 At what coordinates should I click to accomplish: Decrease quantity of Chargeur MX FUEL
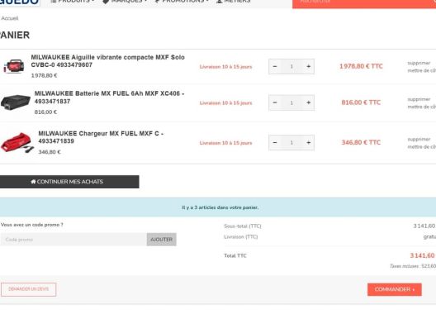pyautogui.click(x=275, y=142)
